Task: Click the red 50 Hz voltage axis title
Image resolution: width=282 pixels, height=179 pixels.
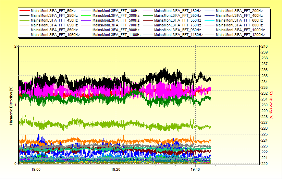Action: (271, 105)
